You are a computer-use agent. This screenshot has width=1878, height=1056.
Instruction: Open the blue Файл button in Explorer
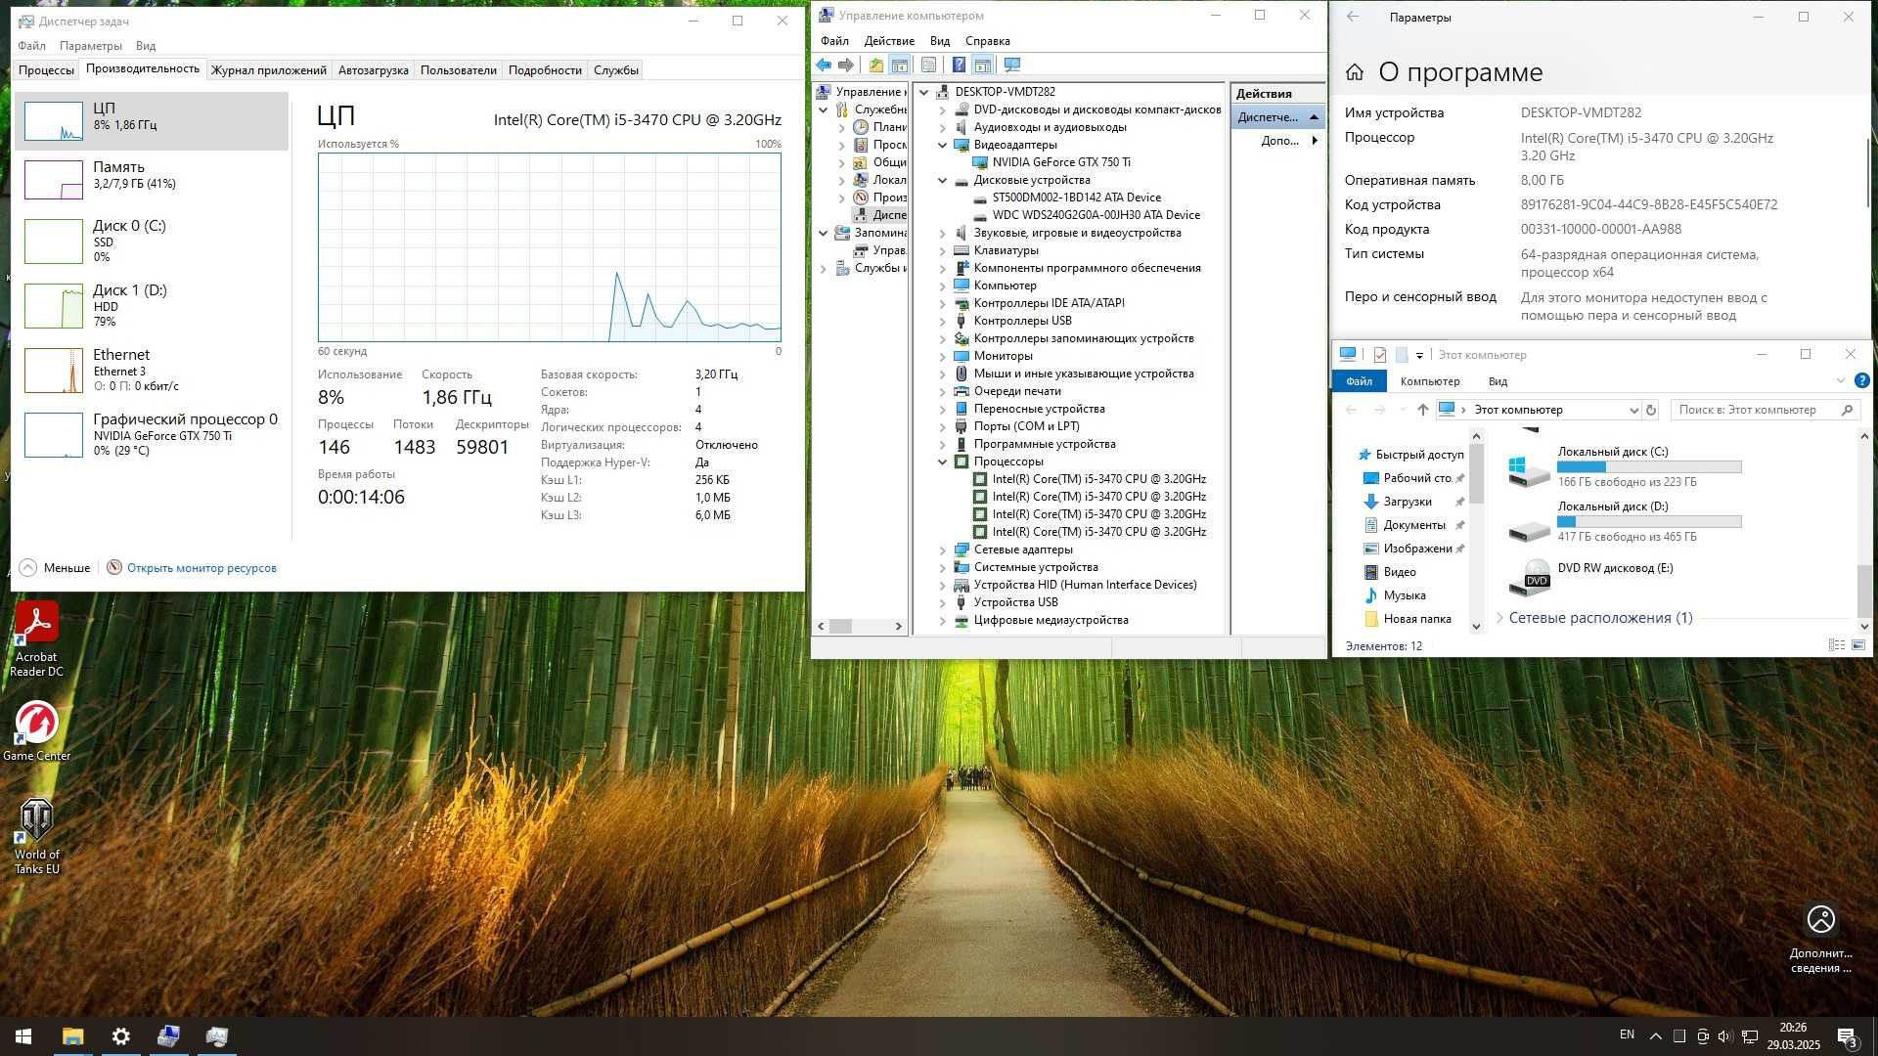[1359, 381]
